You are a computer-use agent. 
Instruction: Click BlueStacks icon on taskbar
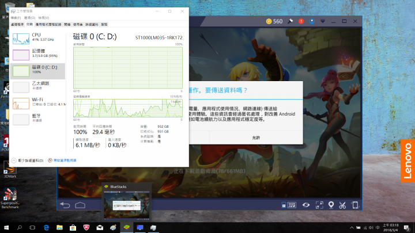(x=126, y=227)
